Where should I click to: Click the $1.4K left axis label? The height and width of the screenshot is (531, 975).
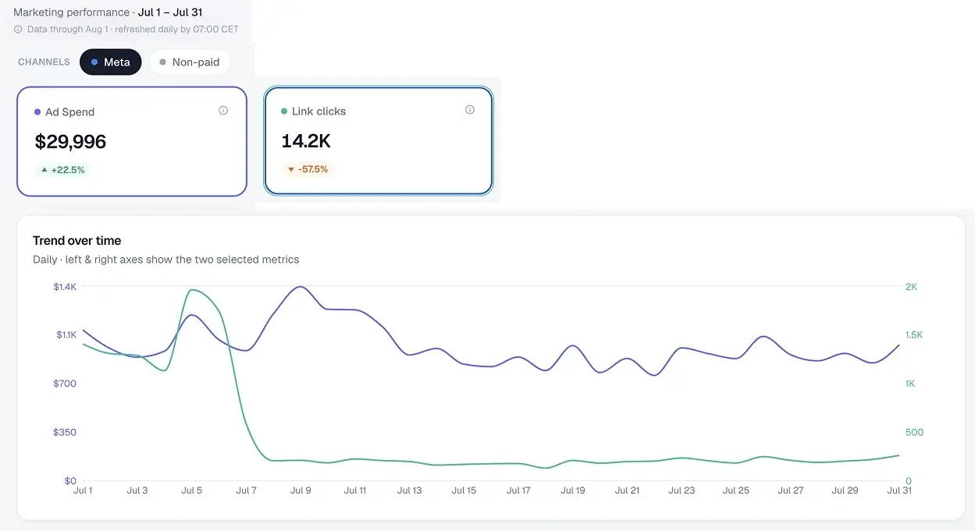(65, 287)
